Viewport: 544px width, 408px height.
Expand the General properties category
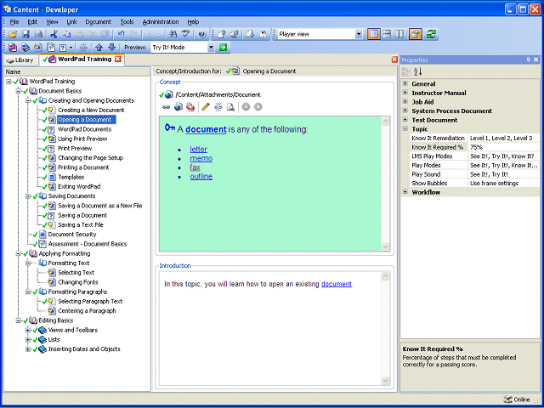point(405,83)
